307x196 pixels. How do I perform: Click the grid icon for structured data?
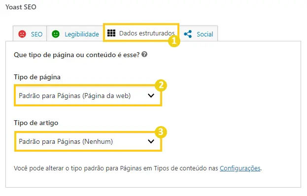point(111,33)
